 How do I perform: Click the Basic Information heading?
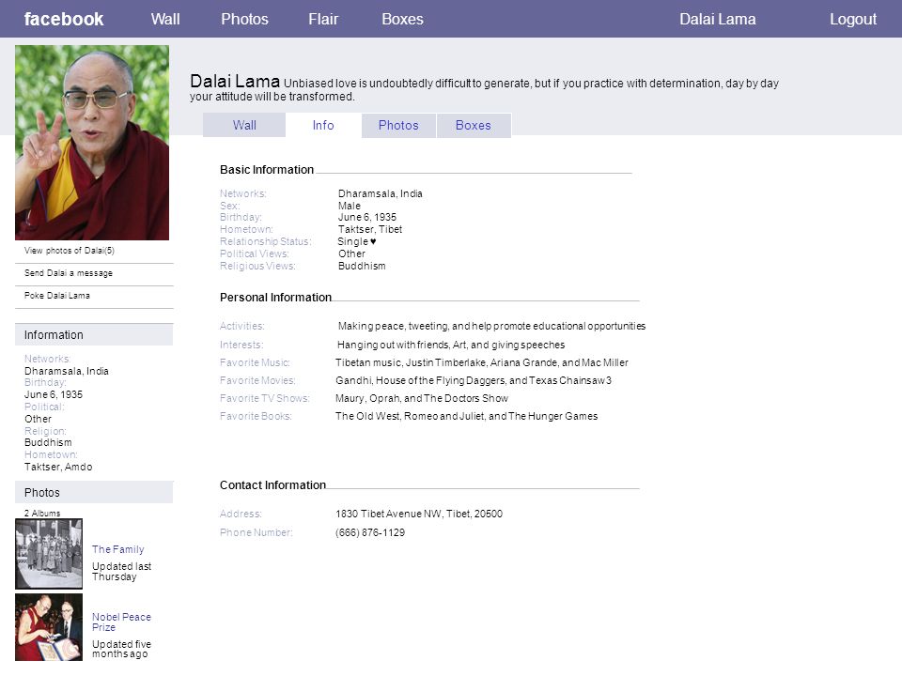pyautogui.click(x=266, y=170)
